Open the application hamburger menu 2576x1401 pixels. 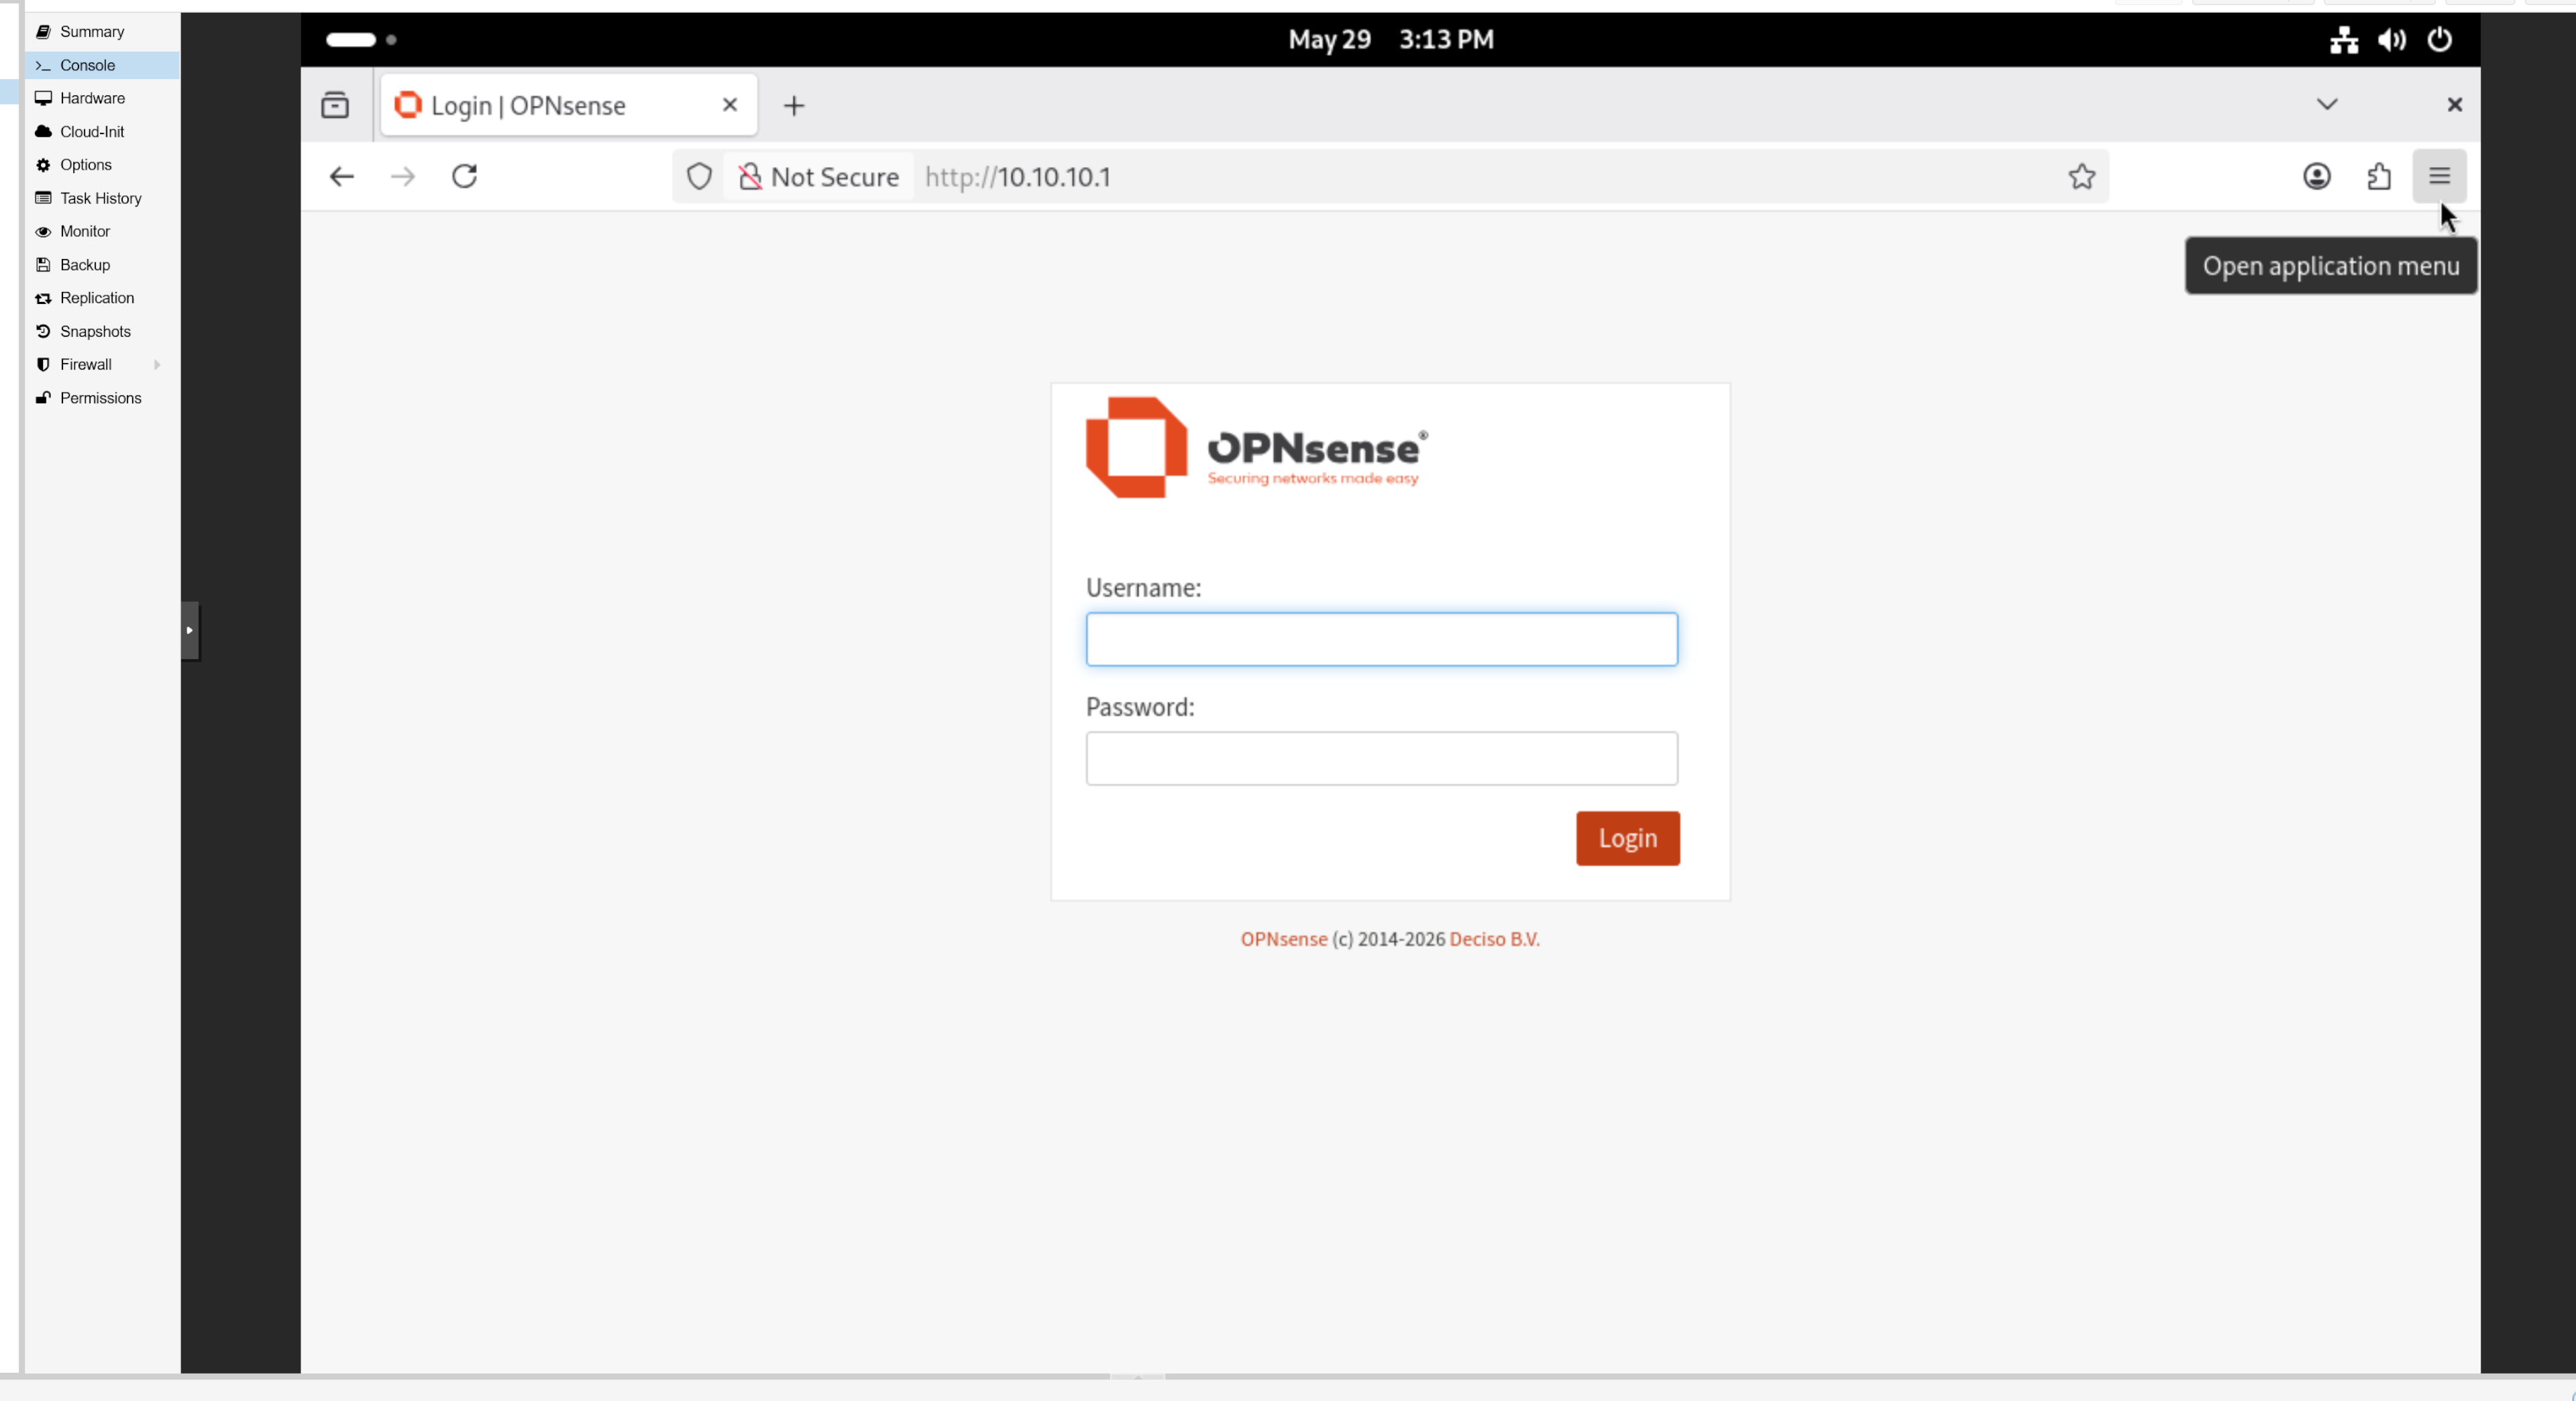click(2439, 176)
